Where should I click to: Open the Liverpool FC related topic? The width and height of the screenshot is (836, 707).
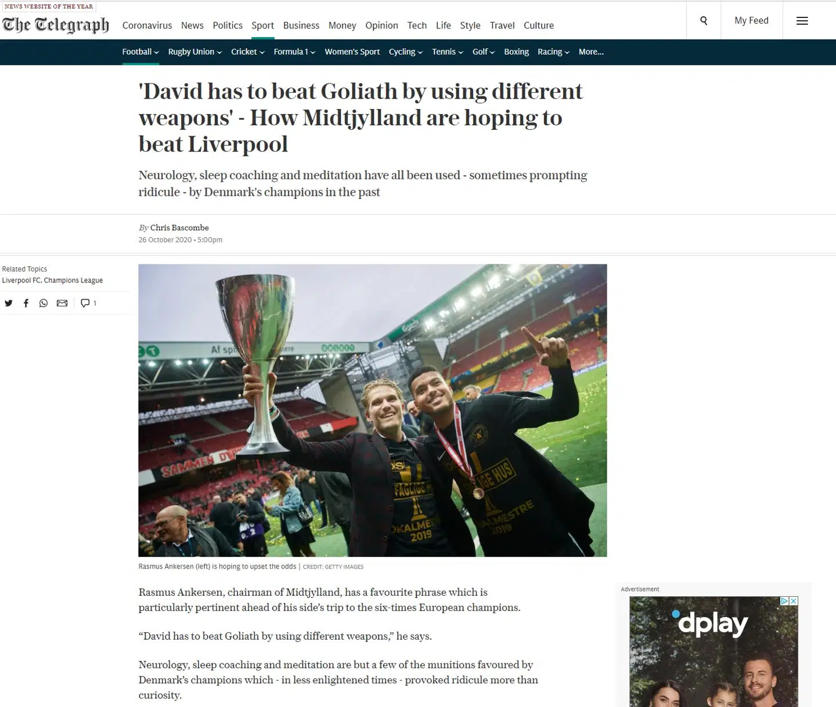click(x=21, y=280)
